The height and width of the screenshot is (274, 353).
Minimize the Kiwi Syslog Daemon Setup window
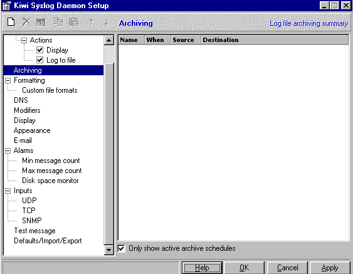pos(324,6)
